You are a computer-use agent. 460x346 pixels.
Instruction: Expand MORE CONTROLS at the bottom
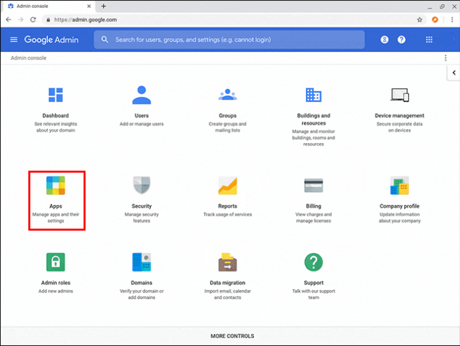(x=232, y=336)
